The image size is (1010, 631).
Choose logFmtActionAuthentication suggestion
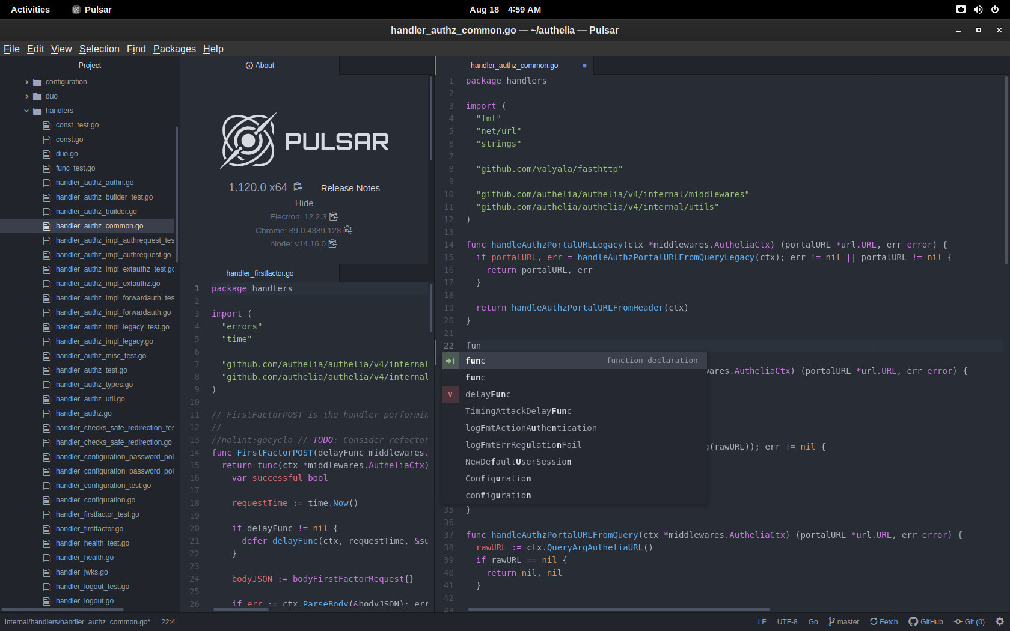pyautogui.click(x=574, y=428)
